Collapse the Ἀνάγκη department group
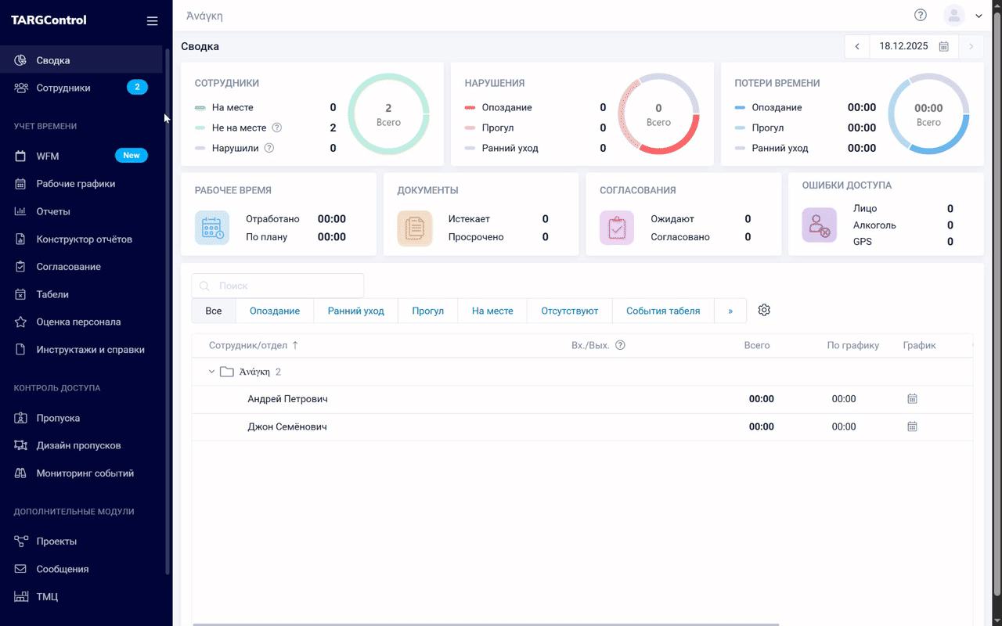 211,372
